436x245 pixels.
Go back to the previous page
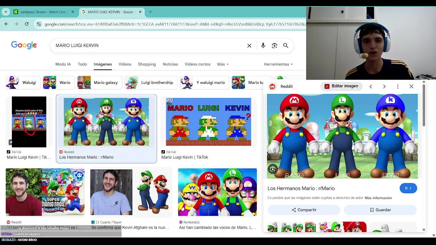(6, 24)
